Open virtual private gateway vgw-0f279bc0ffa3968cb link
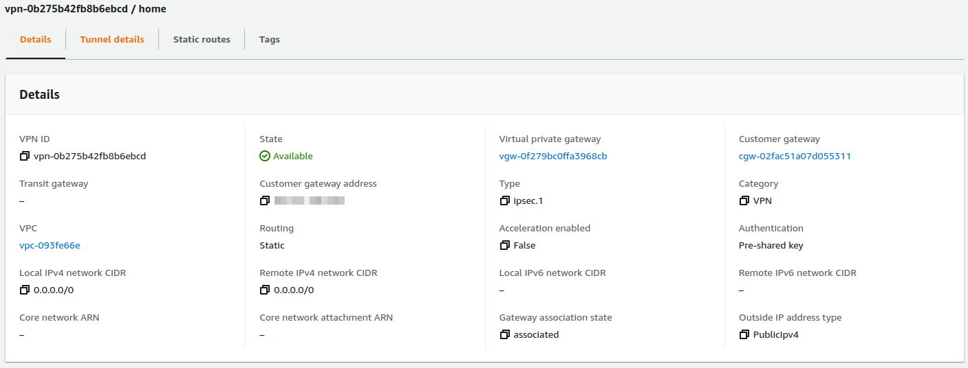This screenshot has width=968, height=368. coord(552,157)
